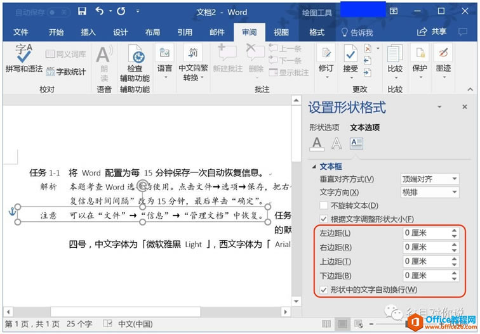The image size is (480, 334).
Task: Increase 右边距 with spinner up arrow
Action: [x=455, y=245]
